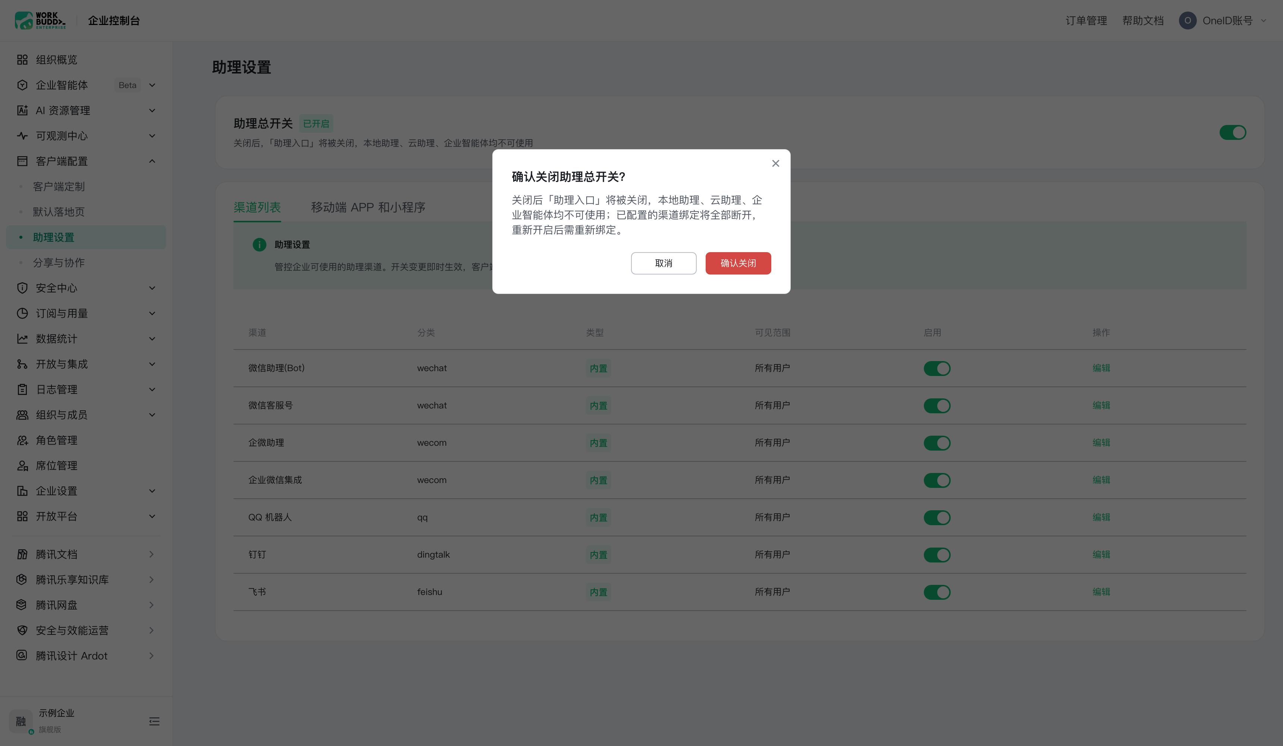Click the 订阅与用量 pie icon
This screenshot has width=1283, height=746.
click(22, 313)
